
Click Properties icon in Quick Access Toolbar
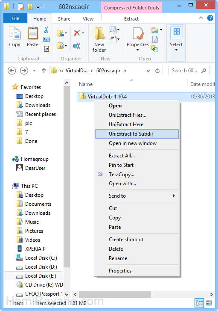coord(21,7)
